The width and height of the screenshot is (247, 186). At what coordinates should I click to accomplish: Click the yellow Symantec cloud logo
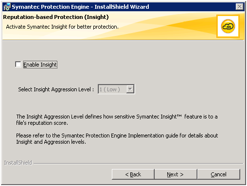[228, 26]
